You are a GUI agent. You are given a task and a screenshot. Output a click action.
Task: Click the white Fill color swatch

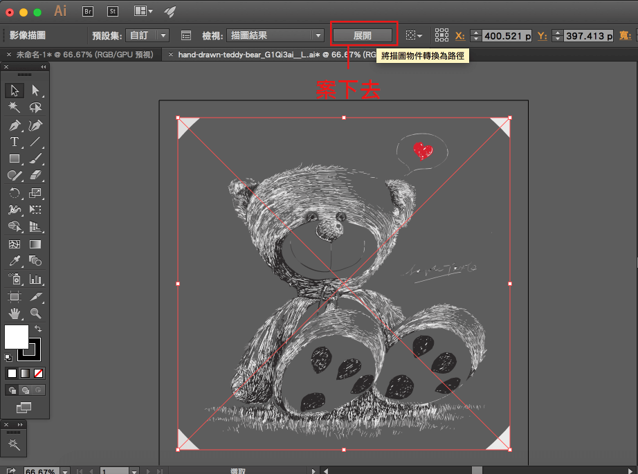point(16,337)
